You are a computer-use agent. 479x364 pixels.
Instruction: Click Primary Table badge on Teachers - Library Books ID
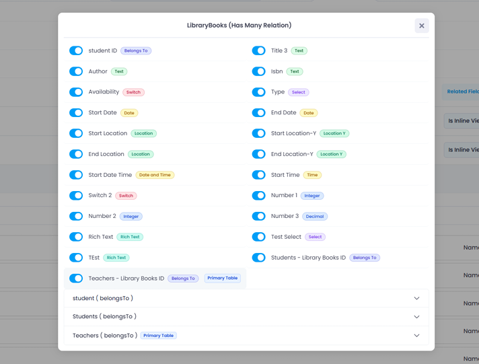click(223, 278)
